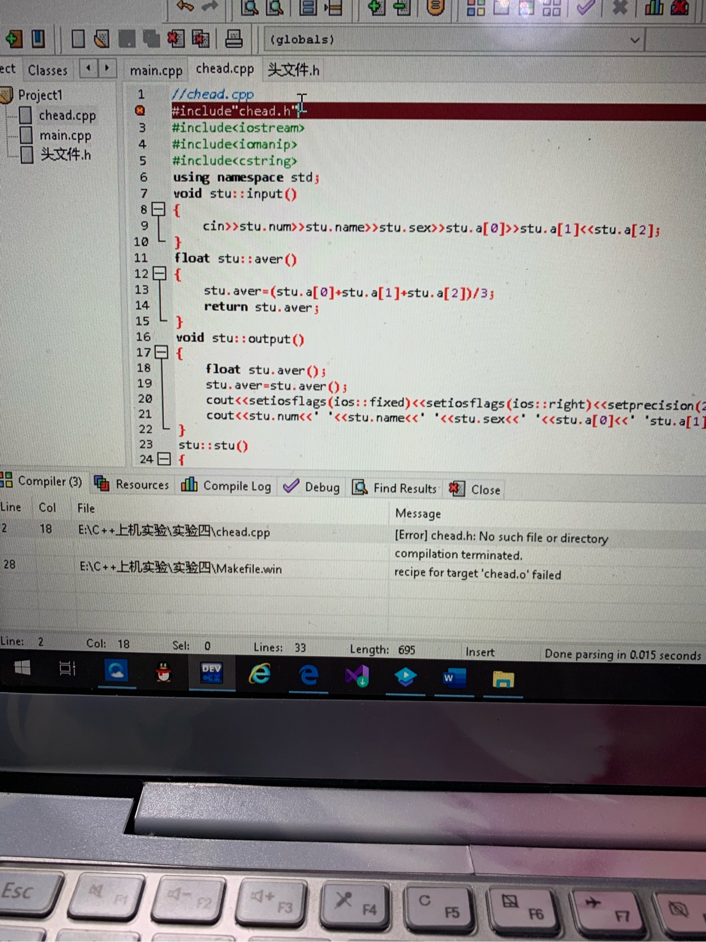
Task: Click the Message column header
Action: tap(418, 513)
